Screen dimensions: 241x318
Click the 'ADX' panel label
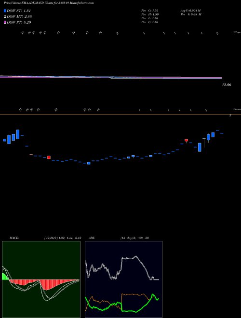92,238
